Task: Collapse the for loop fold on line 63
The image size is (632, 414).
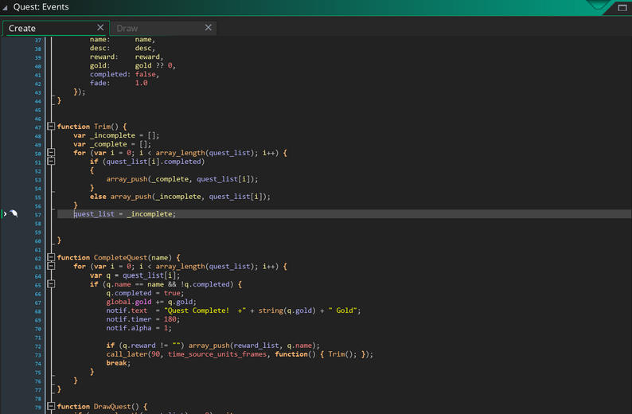Action: pos(51,266)
